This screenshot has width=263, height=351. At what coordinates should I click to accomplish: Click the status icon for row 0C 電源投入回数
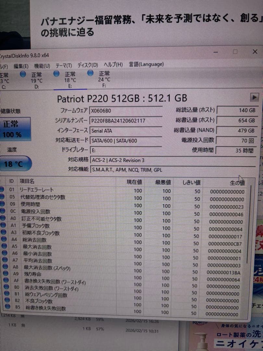3,211
